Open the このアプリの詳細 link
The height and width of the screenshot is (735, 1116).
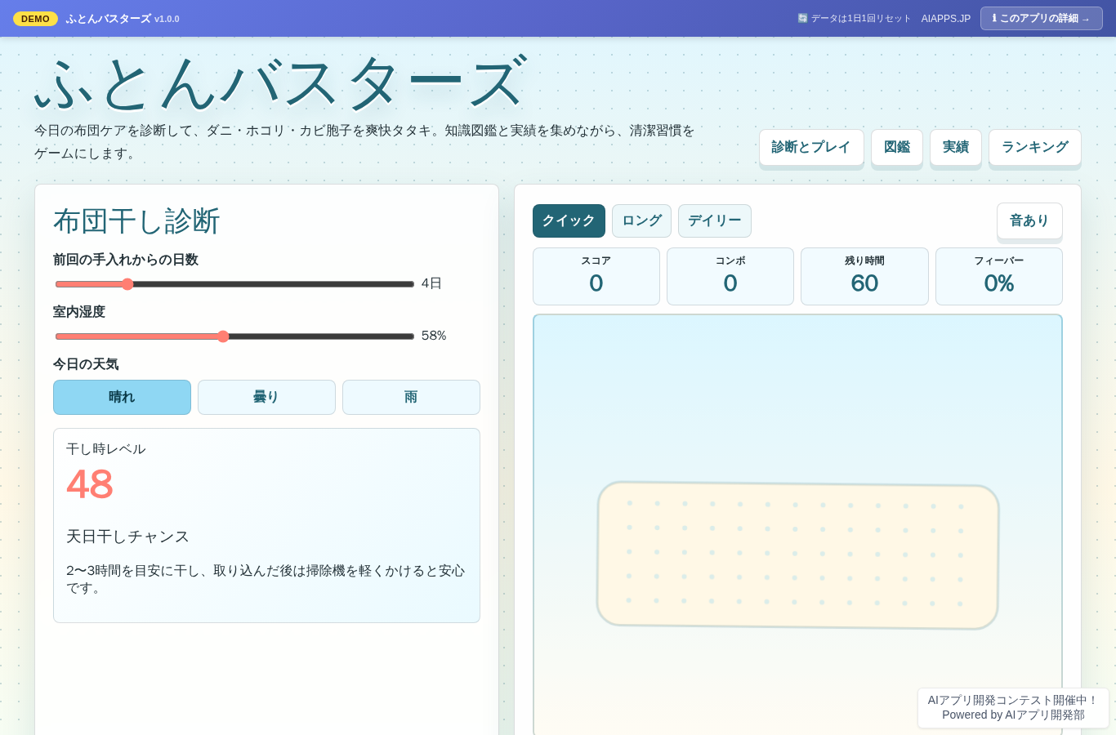coord(1041,18)
